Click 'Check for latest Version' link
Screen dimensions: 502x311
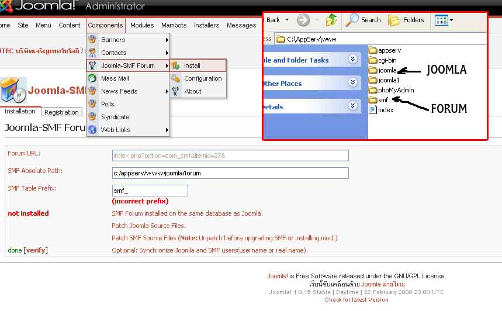pyautogui.click(x=356, y=300)
